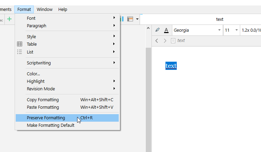This screenshot has height=152, width=261.
Task: Open the Window menu in the menu bar
Action: tap(44, 9)
